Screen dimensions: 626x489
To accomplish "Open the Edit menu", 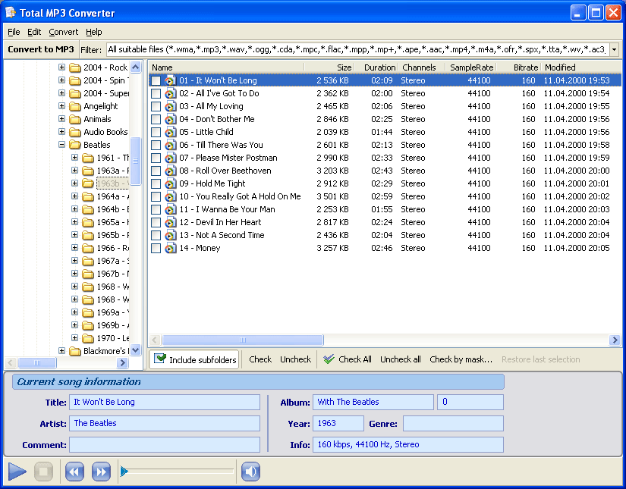I will point(34,32).
